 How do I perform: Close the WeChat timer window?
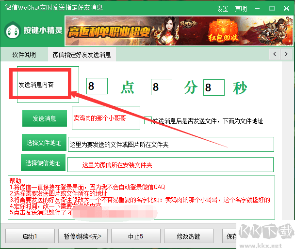coord(286,8)
